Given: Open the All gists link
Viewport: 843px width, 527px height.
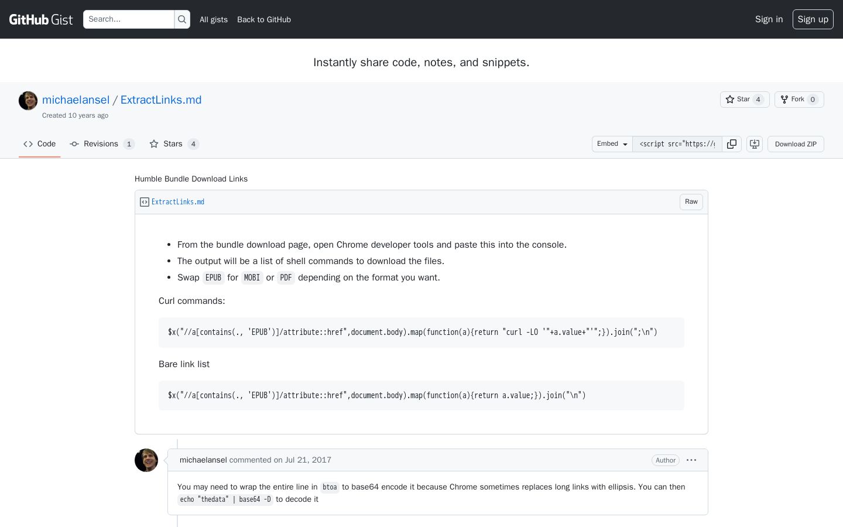Looking at the screenshot, I should [x=214, y=19].
